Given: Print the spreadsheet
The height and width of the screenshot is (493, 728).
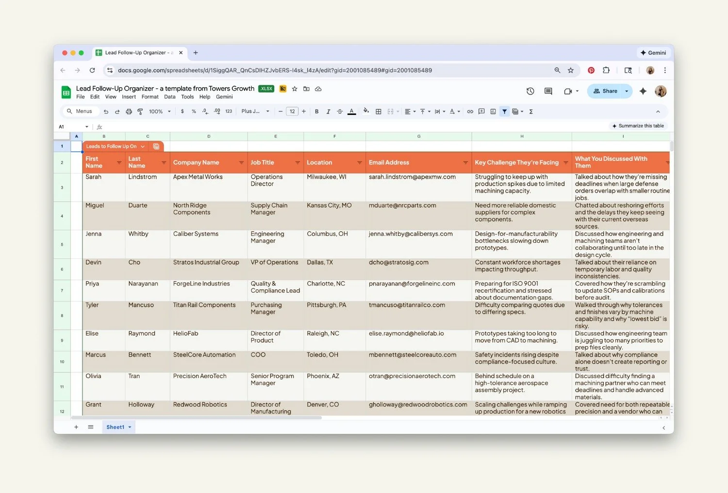Looking at the screenshot, I should tap(129, 111).
